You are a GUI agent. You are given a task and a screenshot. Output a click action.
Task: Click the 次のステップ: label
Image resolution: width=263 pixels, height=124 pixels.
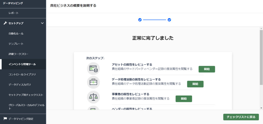[95, 58]
